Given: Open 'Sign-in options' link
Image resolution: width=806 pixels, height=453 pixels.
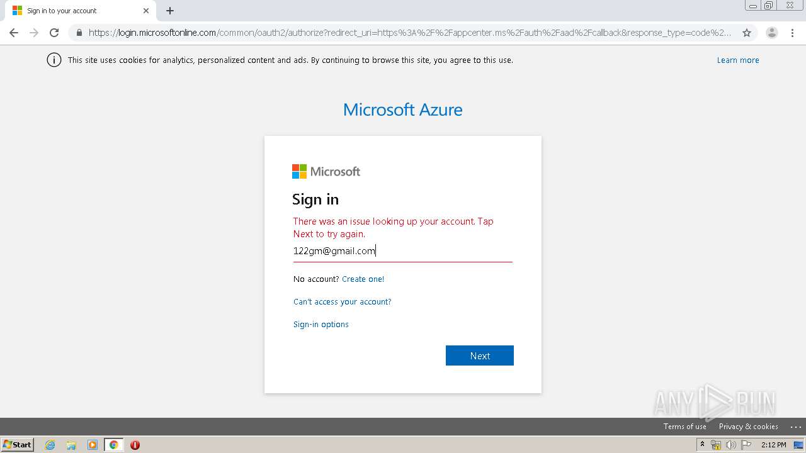Looking at the screenshot, I should [x=321, y=325].
